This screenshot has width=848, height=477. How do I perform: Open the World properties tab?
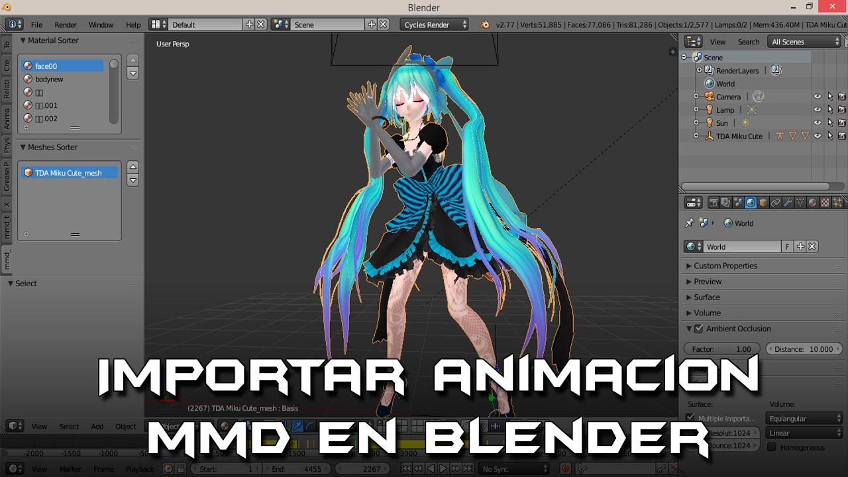point(751,203)
